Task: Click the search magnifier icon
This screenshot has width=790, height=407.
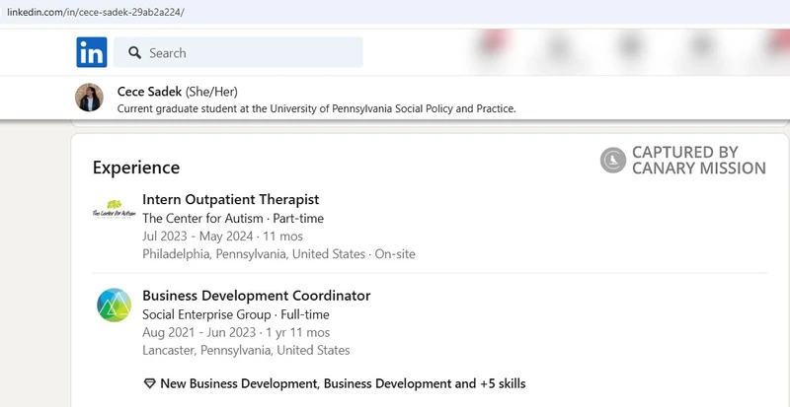Action: [134, 53]
